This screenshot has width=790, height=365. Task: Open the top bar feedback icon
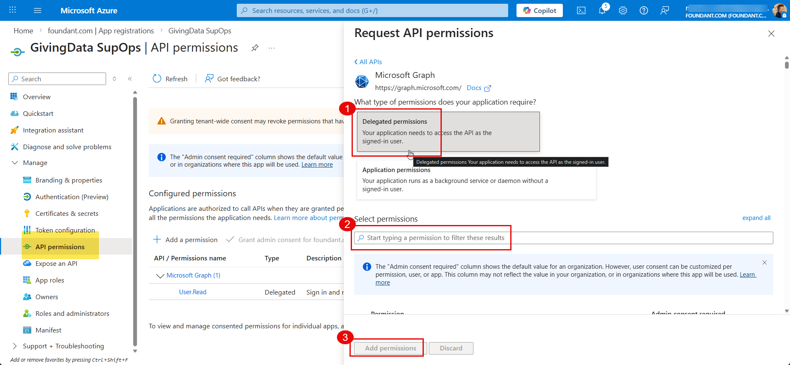click(665, 10)
